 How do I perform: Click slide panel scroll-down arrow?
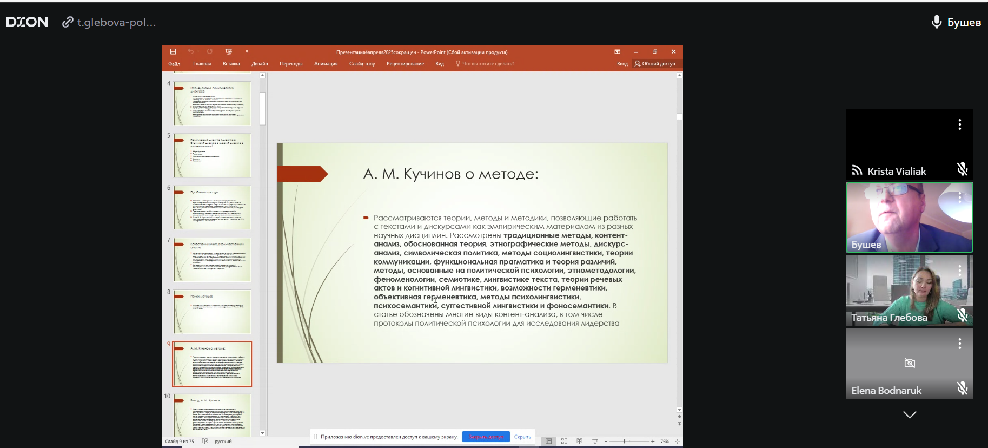click(x=263, y=433)
